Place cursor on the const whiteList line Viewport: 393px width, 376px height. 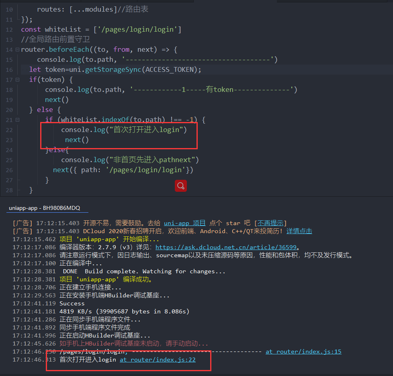tap(101, 29)
